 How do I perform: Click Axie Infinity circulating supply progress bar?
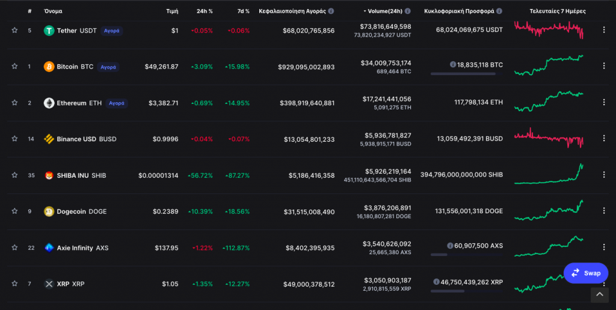[x=467, y=255]
